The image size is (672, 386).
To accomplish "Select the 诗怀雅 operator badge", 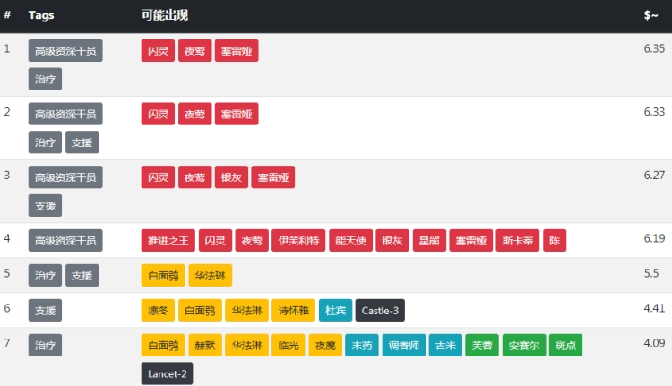I will [x=293, y=310].
